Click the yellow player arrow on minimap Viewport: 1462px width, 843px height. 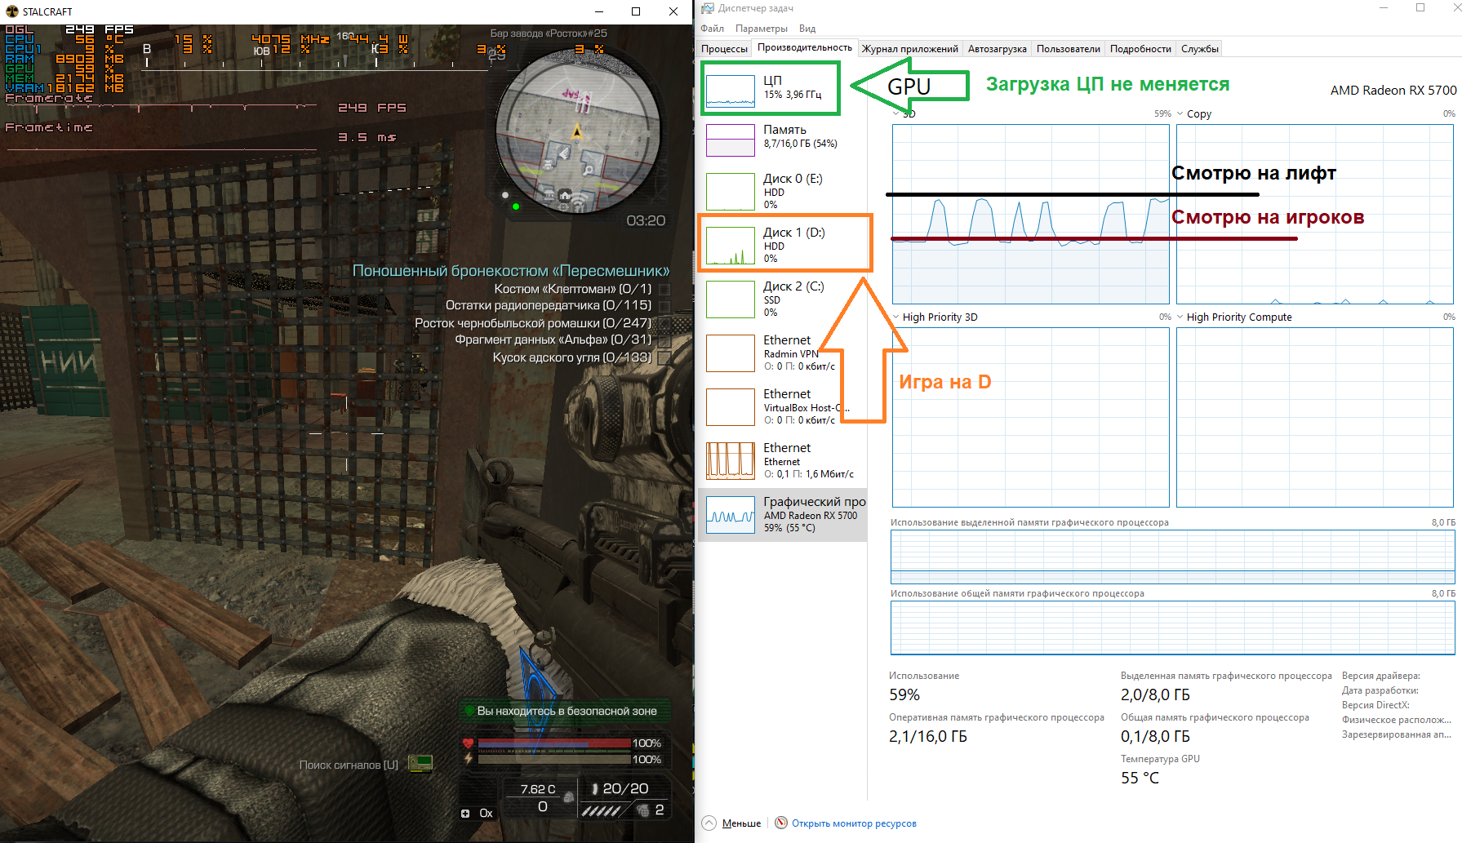577,131
